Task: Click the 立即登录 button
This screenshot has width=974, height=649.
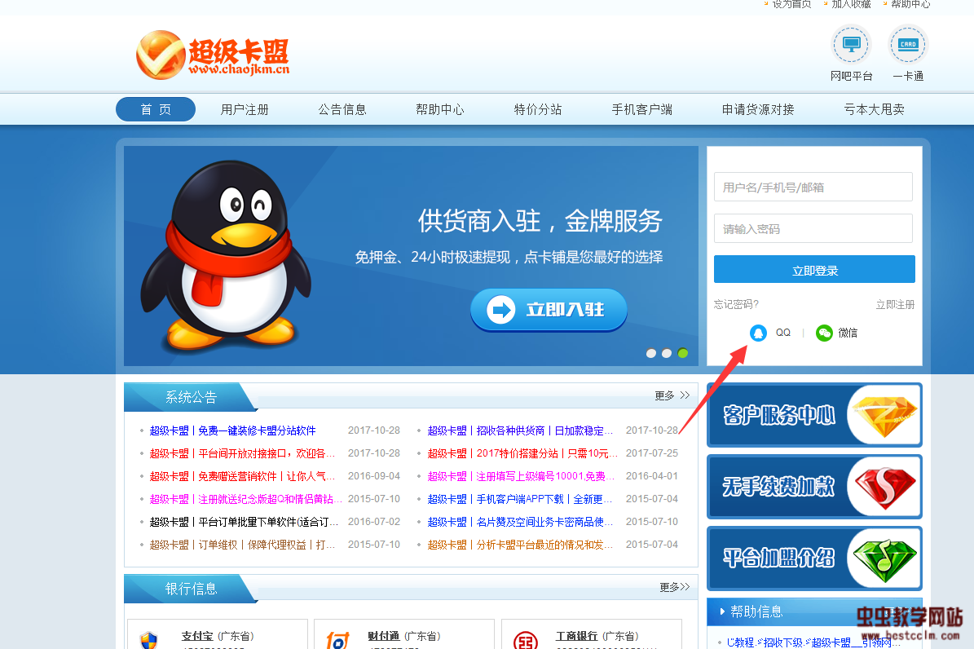Action: 814,270
